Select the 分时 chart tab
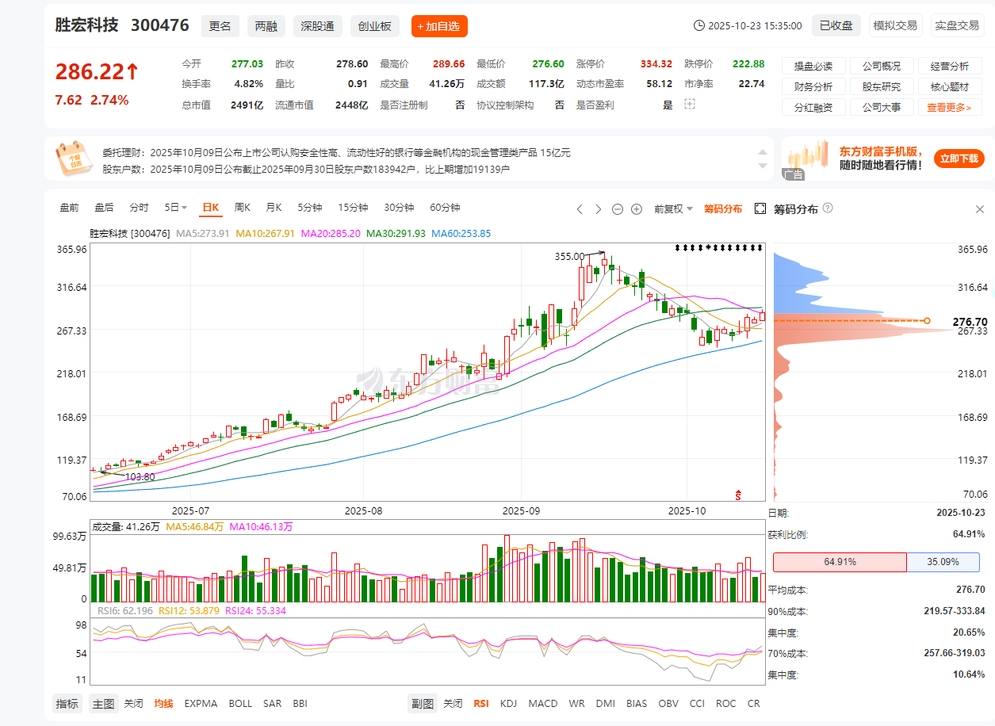 click(x=139, y=208)
